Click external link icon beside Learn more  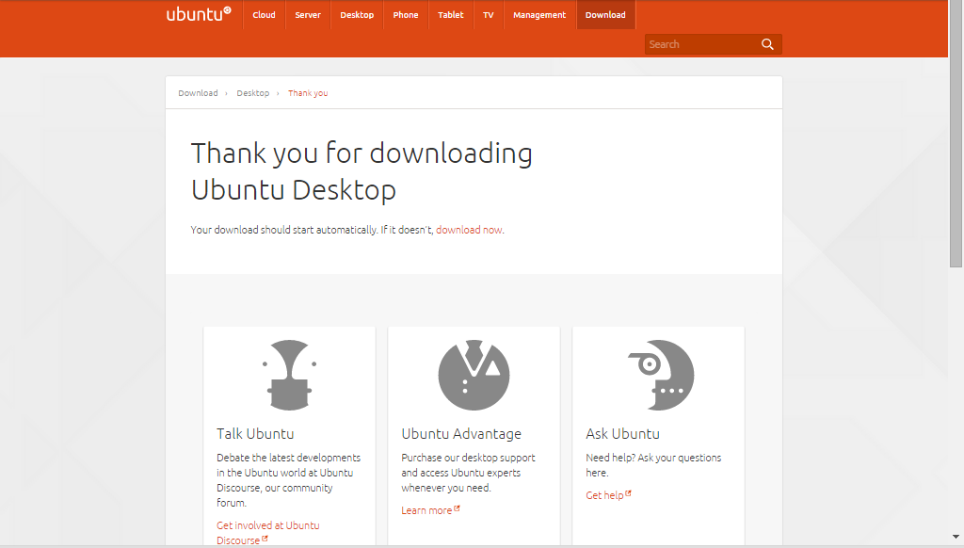457,508
